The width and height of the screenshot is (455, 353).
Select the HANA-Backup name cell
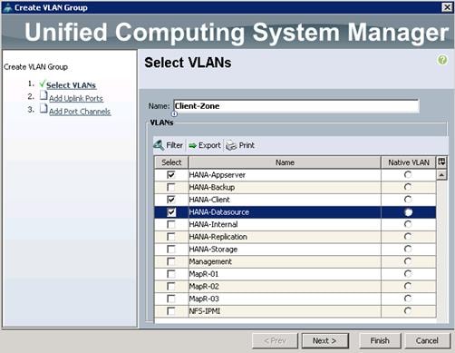[x=285, y=187]
